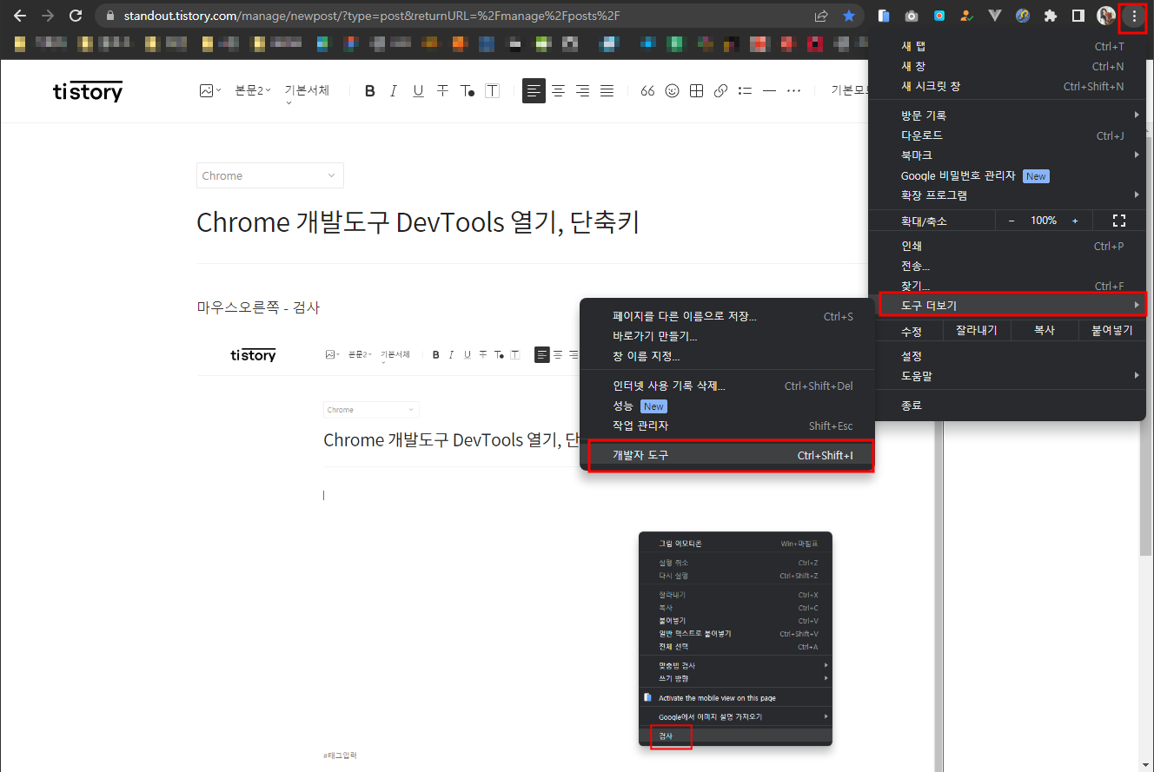Reload the page with the refresh icon
This screenshot has width=1154, height=772.
pos(76,16)
